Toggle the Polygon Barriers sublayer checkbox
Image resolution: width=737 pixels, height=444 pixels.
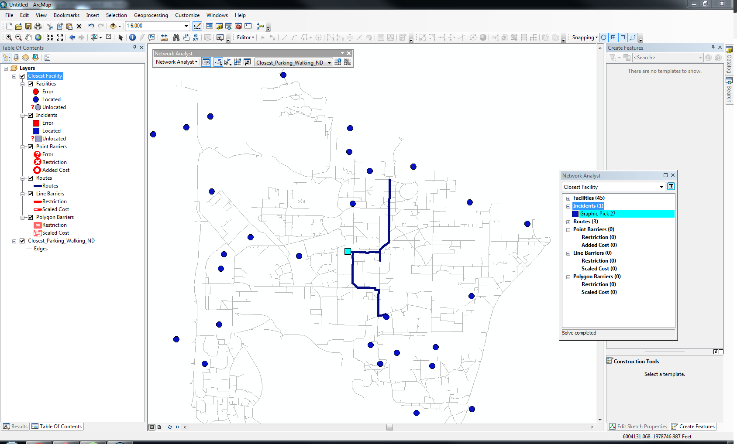(x=31, y=217)
